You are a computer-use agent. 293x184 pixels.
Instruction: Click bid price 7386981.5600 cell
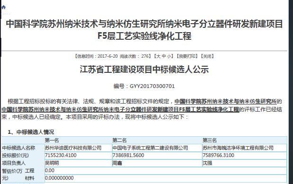[157, 156]
